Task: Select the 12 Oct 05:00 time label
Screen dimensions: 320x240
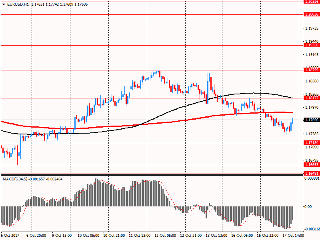Action: (165, 235)
